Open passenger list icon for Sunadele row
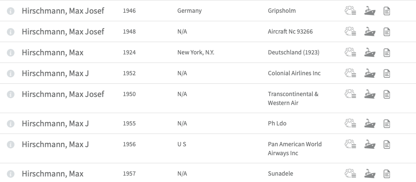This screenshot has width=416, height=182. [350, 173]
